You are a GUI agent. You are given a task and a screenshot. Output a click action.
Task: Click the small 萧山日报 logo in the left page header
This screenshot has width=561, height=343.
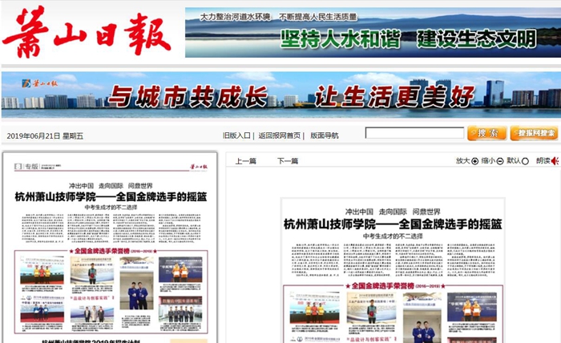(x=199, y=167)
